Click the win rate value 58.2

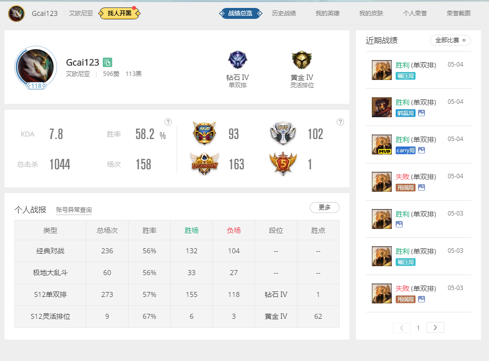click(145, 134)
